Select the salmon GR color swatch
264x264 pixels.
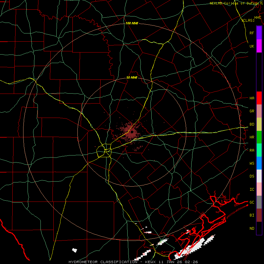[x=259, y=111]
